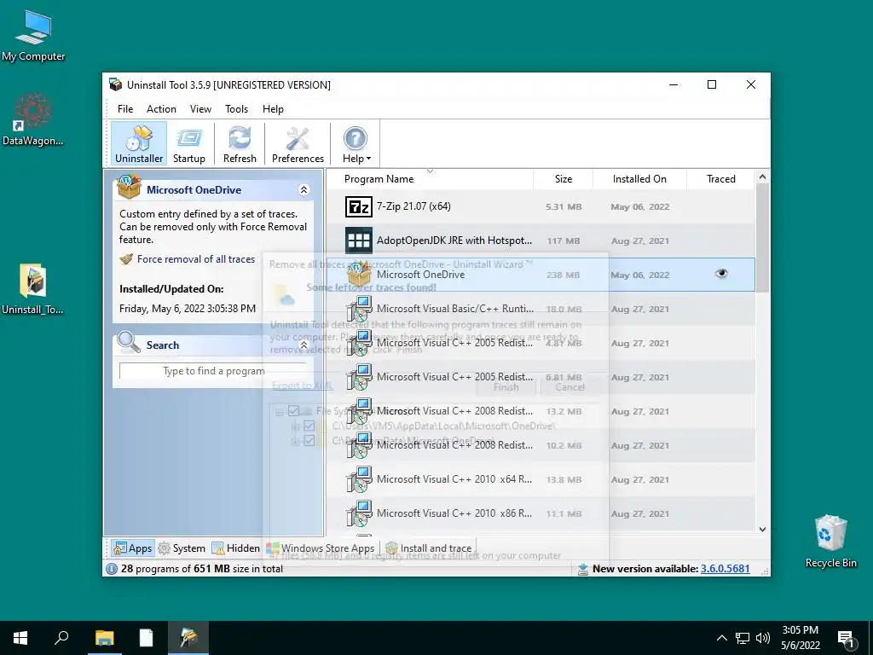Sort list by Program Name column

(x=430, y=179)
